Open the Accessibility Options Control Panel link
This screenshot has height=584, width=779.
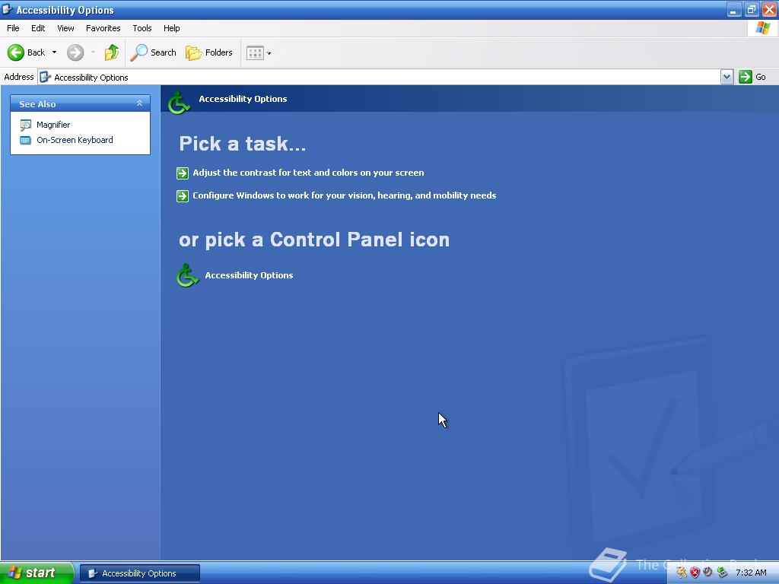[249, 275]
